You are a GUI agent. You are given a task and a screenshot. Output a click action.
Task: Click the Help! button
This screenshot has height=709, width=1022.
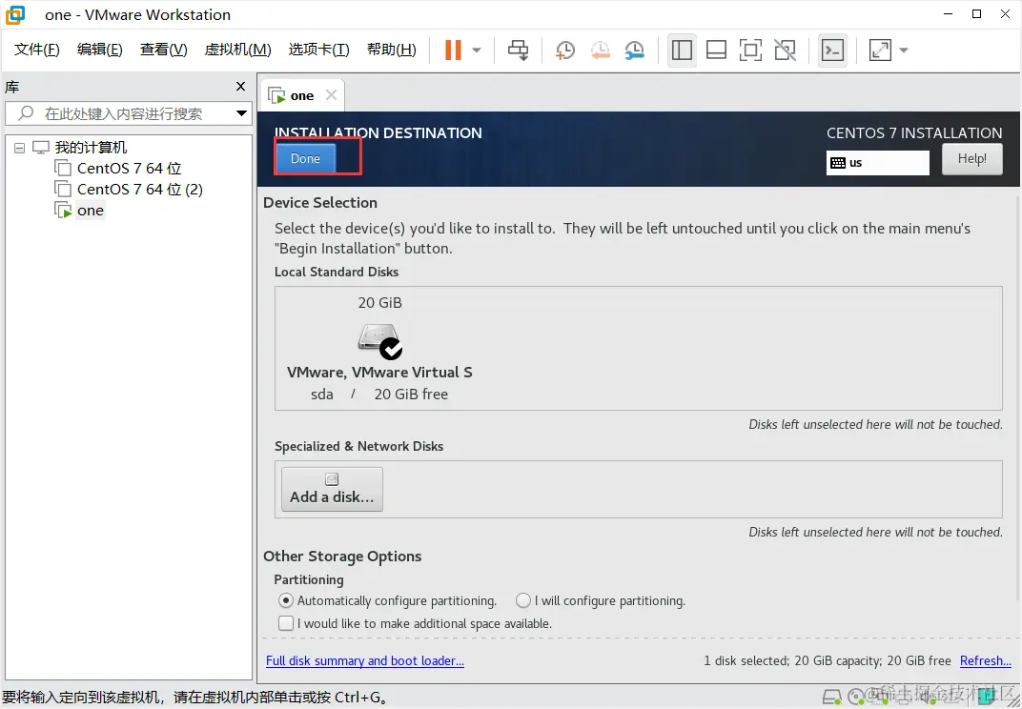(971, 159)
